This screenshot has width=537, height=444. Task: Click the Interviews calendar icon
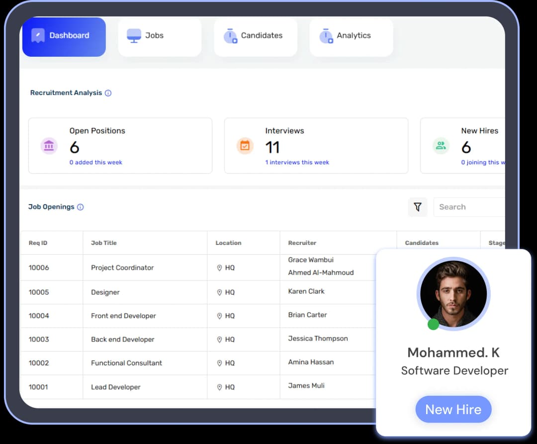coord(245,146)
